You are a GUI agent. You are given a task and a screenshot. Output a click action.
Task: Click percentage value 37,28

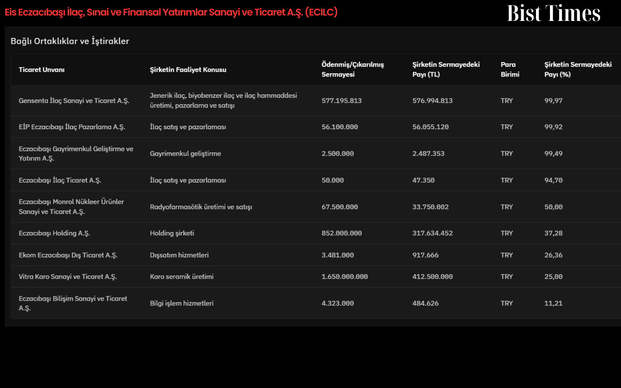click(553, 233)
